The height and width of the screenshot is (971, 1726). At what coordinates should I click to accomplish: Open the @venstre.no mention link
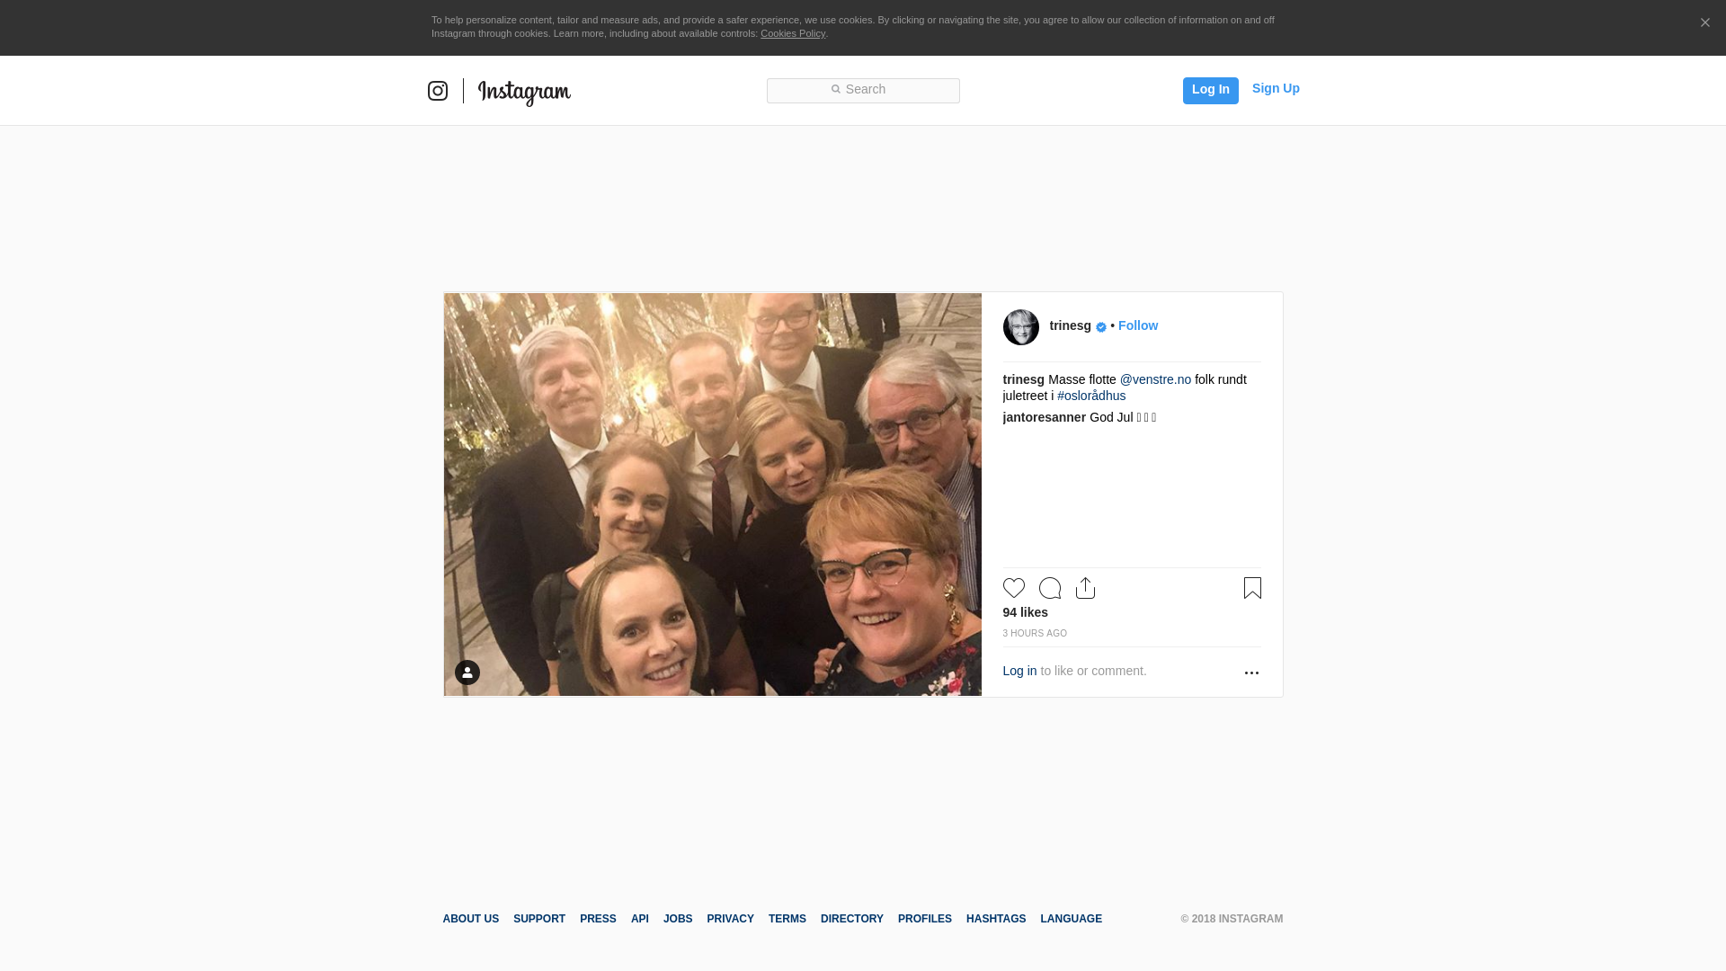[x=1155, y=379]
